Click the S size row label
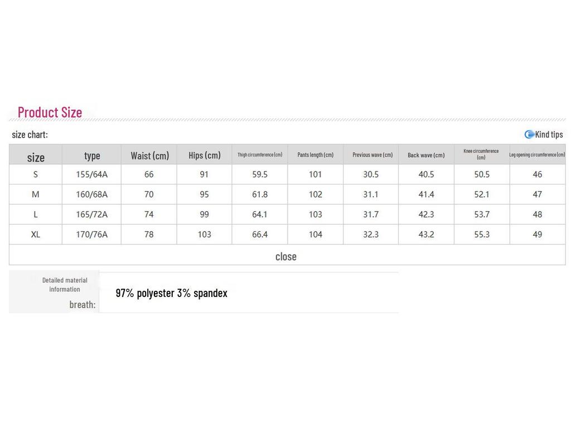This screenshot has width=571, height=428. (x=36, y=174)
